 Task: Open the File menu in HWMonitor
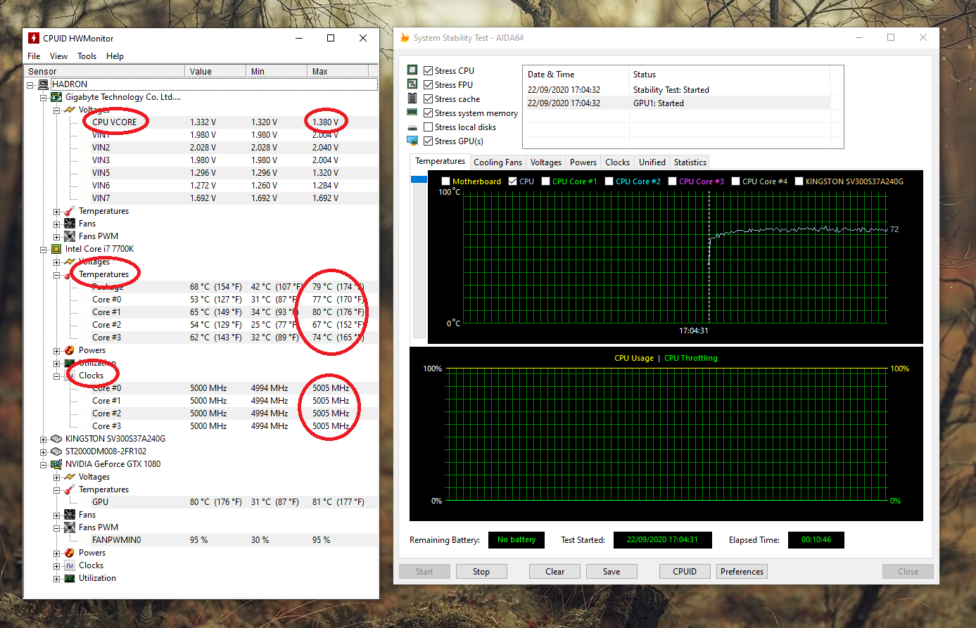click(34, 56)
